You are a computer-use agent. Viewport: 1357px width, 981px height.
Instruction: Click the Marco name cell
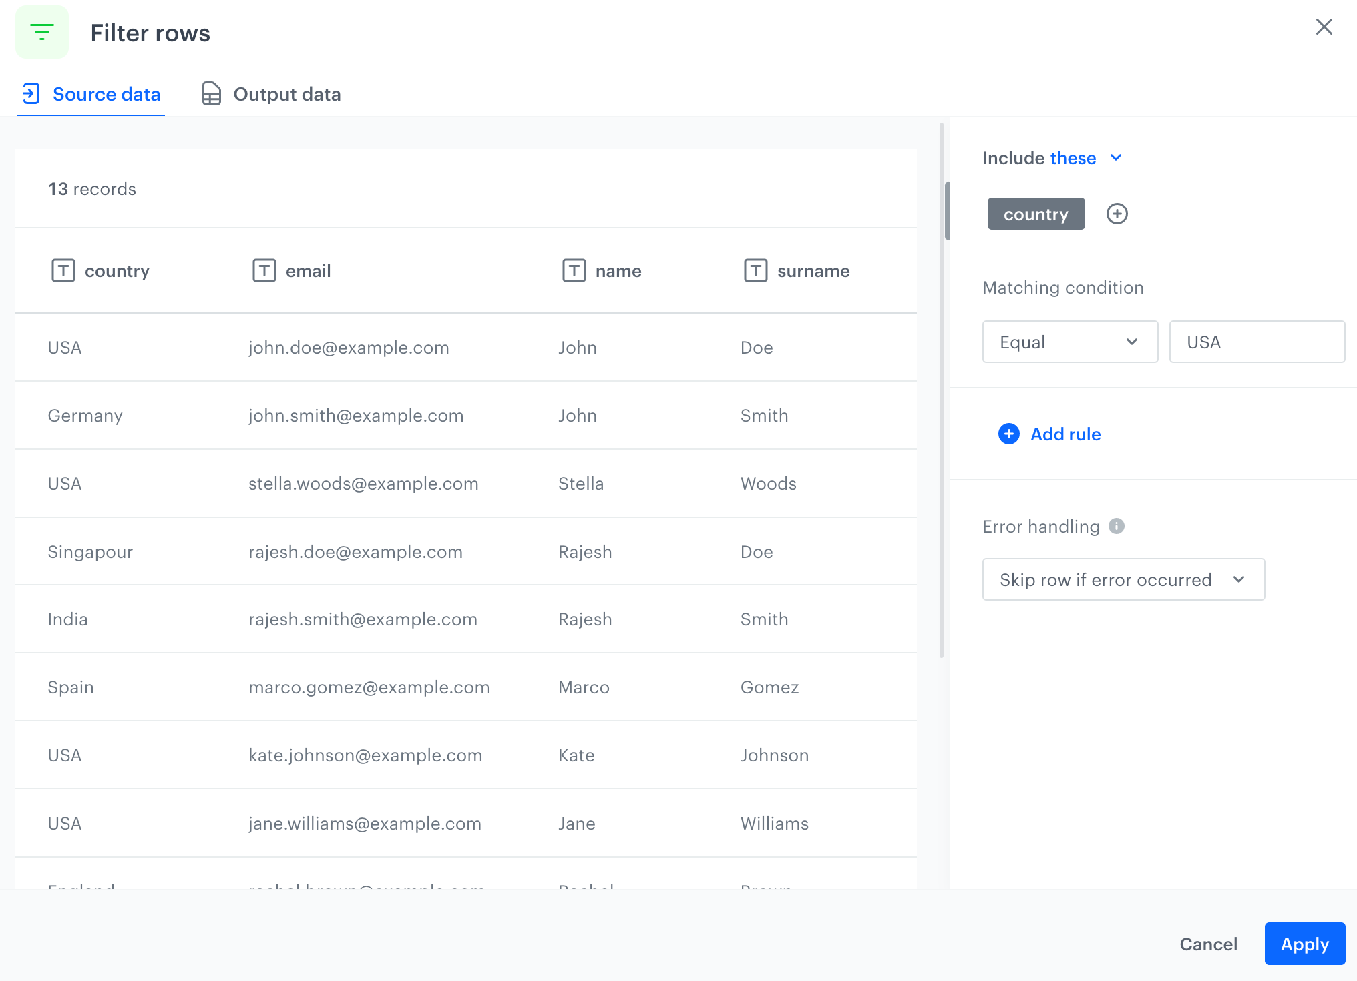pos(584,687)
